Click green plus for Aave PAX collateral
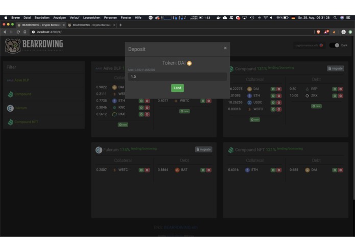This screenshot has width=355, height=252. coord(141,114)
